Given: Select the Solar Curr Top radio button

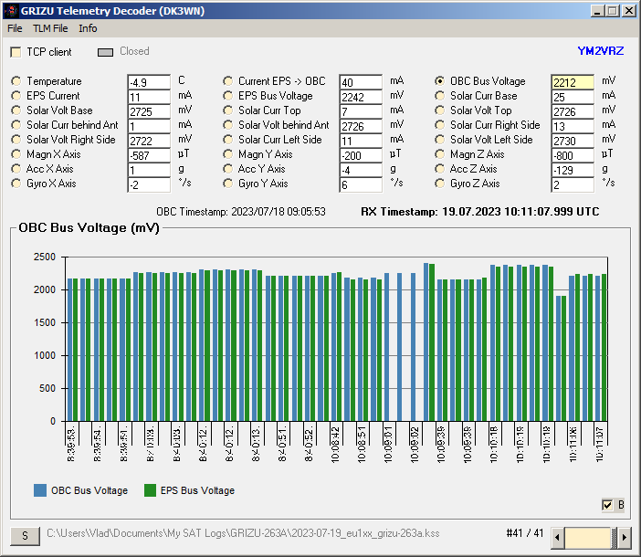Looking at the screenshot, I should pyautogui.click(x=227, y=110).
